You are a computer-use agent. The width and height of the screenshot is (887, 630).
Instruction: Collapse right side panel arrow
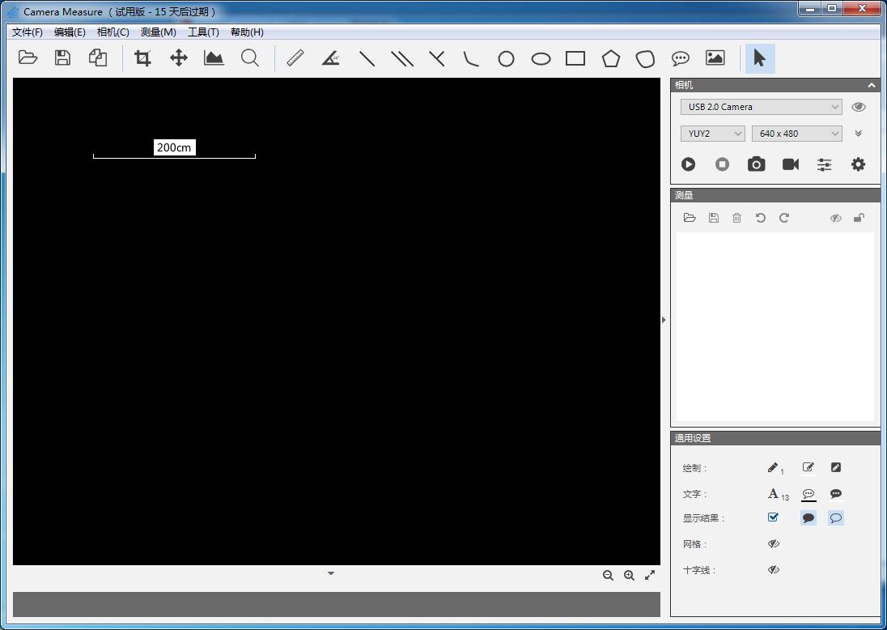point(664,320)
